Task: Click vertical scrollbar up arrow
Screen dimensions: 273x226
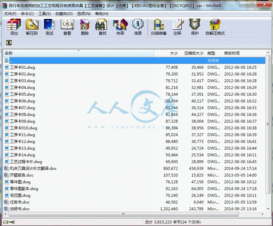Action: [x=268, y=52]
